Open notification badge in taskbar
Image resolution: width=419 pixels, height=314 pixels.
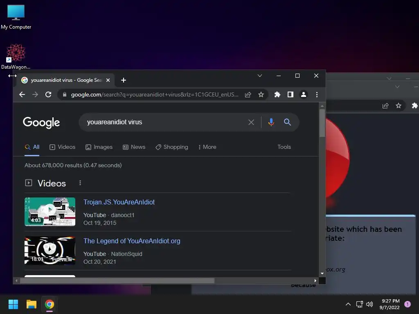click(407, 304)
